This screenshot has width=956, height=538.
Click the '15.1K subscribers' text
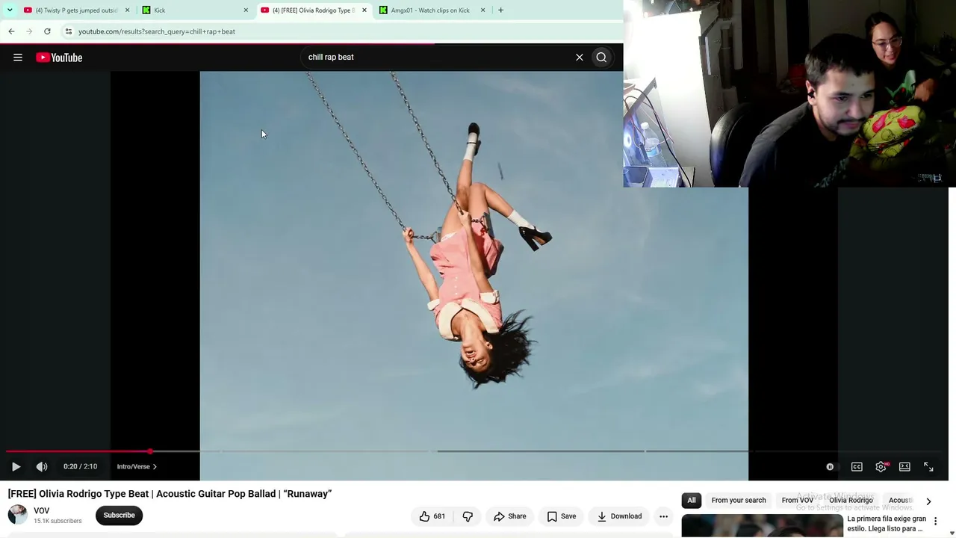pyautogui.click(x=58, y=521)
